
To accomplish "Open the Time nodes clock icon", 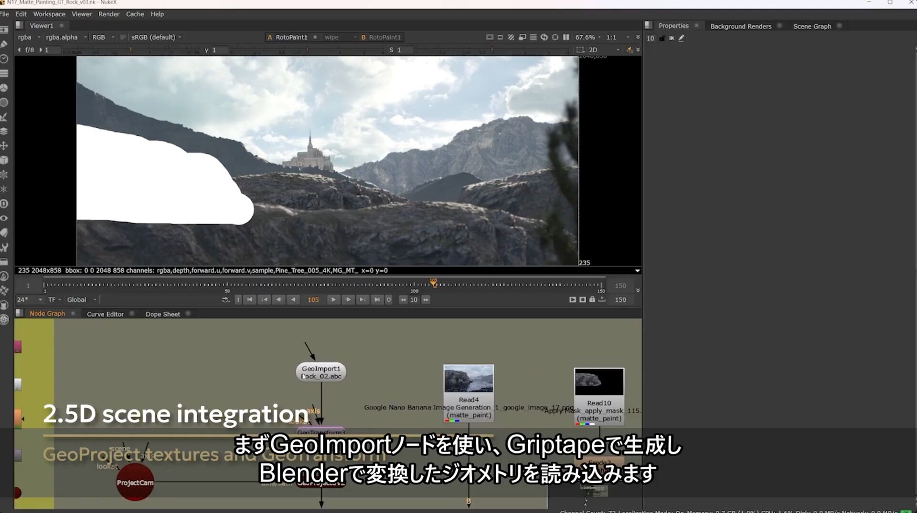I will 4,59.
